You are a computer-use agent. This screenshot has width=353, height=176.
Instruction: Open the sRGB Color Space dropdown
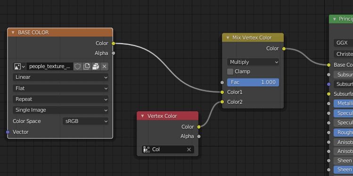pyautogui.click(x=86, y=121)
